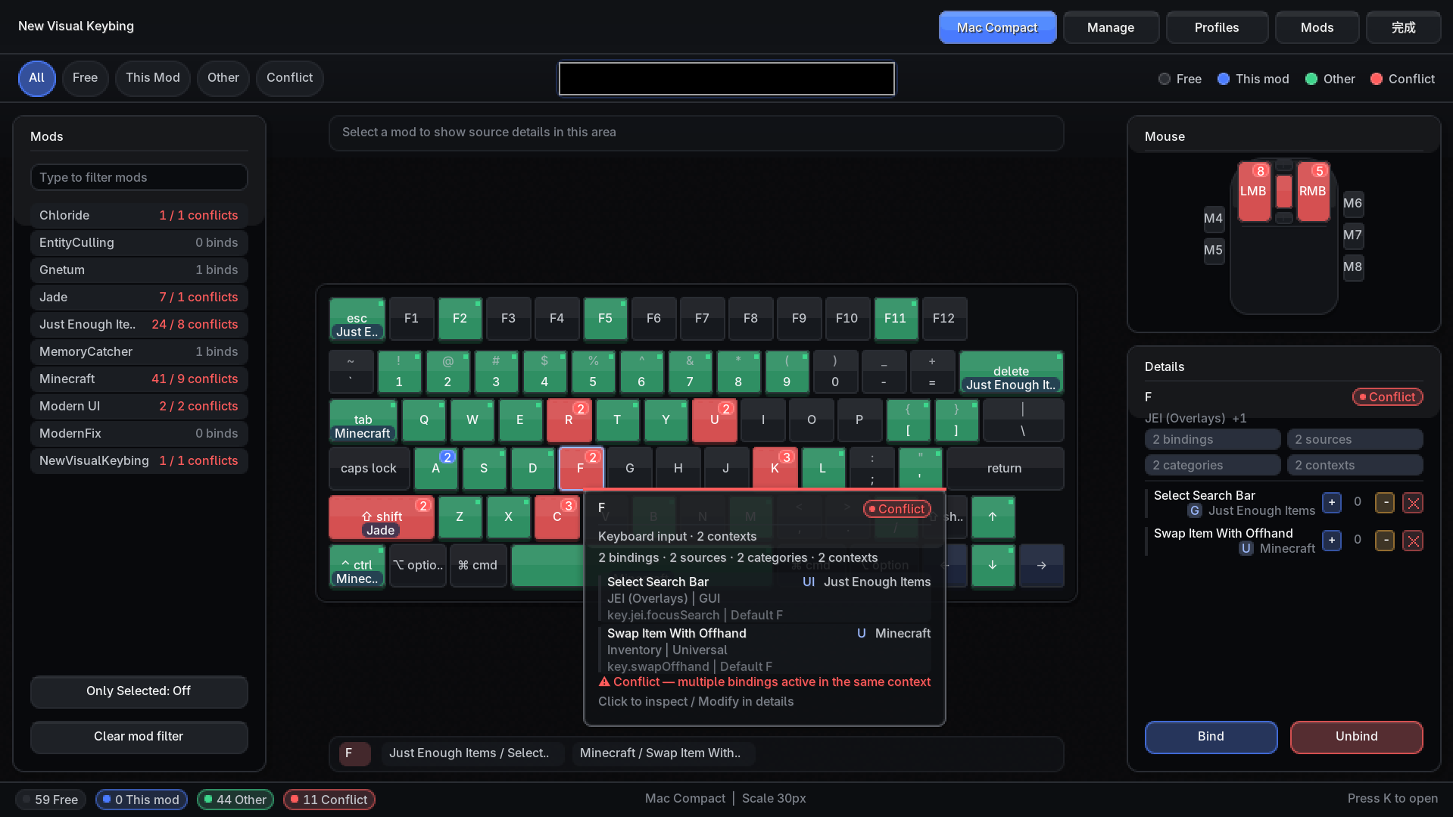Select the K key with 3 conflicts
Image resolution: width=1453 pixels, height=817 pixels.
(x=775, y=469)
